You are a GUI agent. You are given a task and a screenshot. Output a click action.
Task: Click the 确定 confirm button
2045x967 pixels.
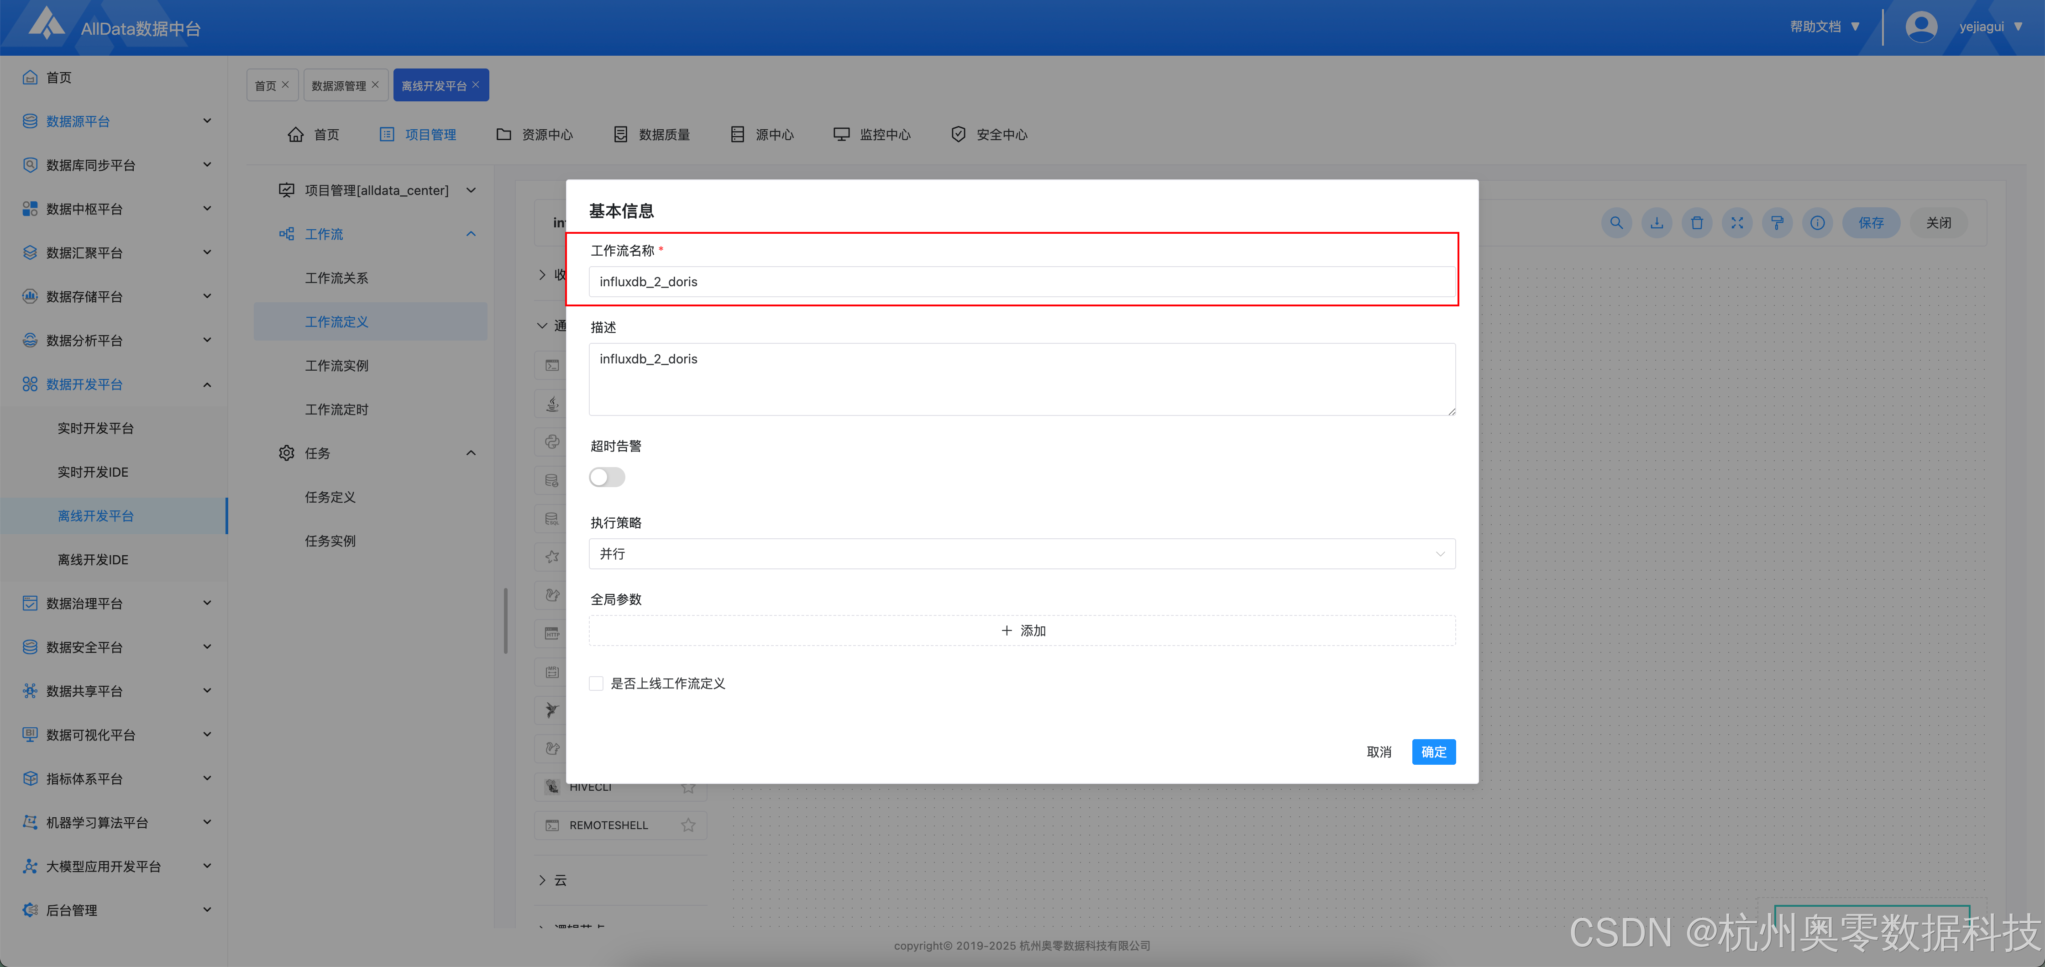coord(1433,752)
